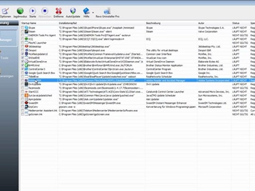
Task: Click 'Skype Technologies S.A.' author cell
Action: [211, 28]
